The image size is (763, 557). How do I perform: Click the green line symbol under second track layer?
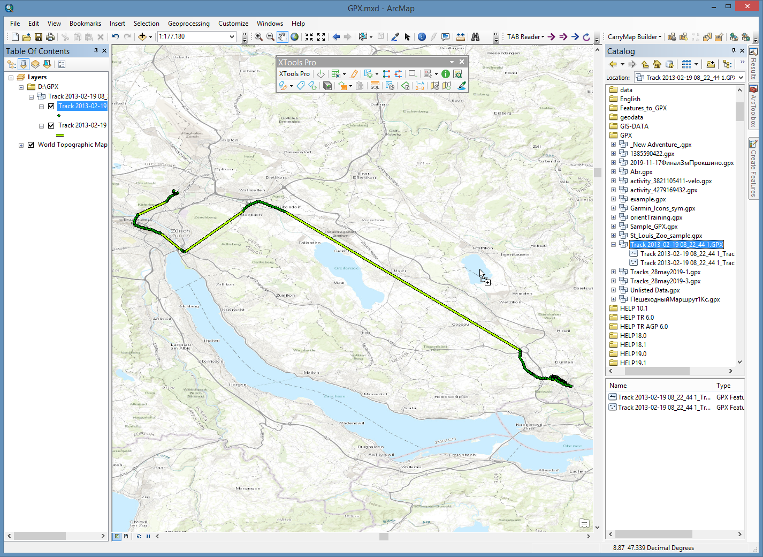tap(60, 135)
